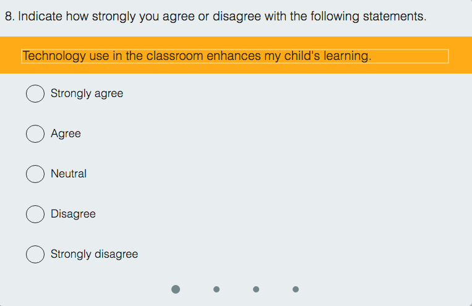Pick the 'Disagree' radio circle

(35, 214)
